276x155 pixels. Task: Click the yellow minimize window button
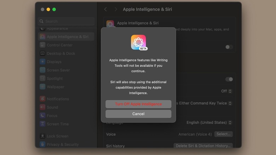coord(48,9)
